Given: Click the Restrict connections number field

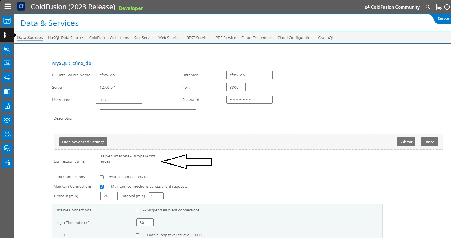Looking at the screenshot, I should (x=159, y=177).
